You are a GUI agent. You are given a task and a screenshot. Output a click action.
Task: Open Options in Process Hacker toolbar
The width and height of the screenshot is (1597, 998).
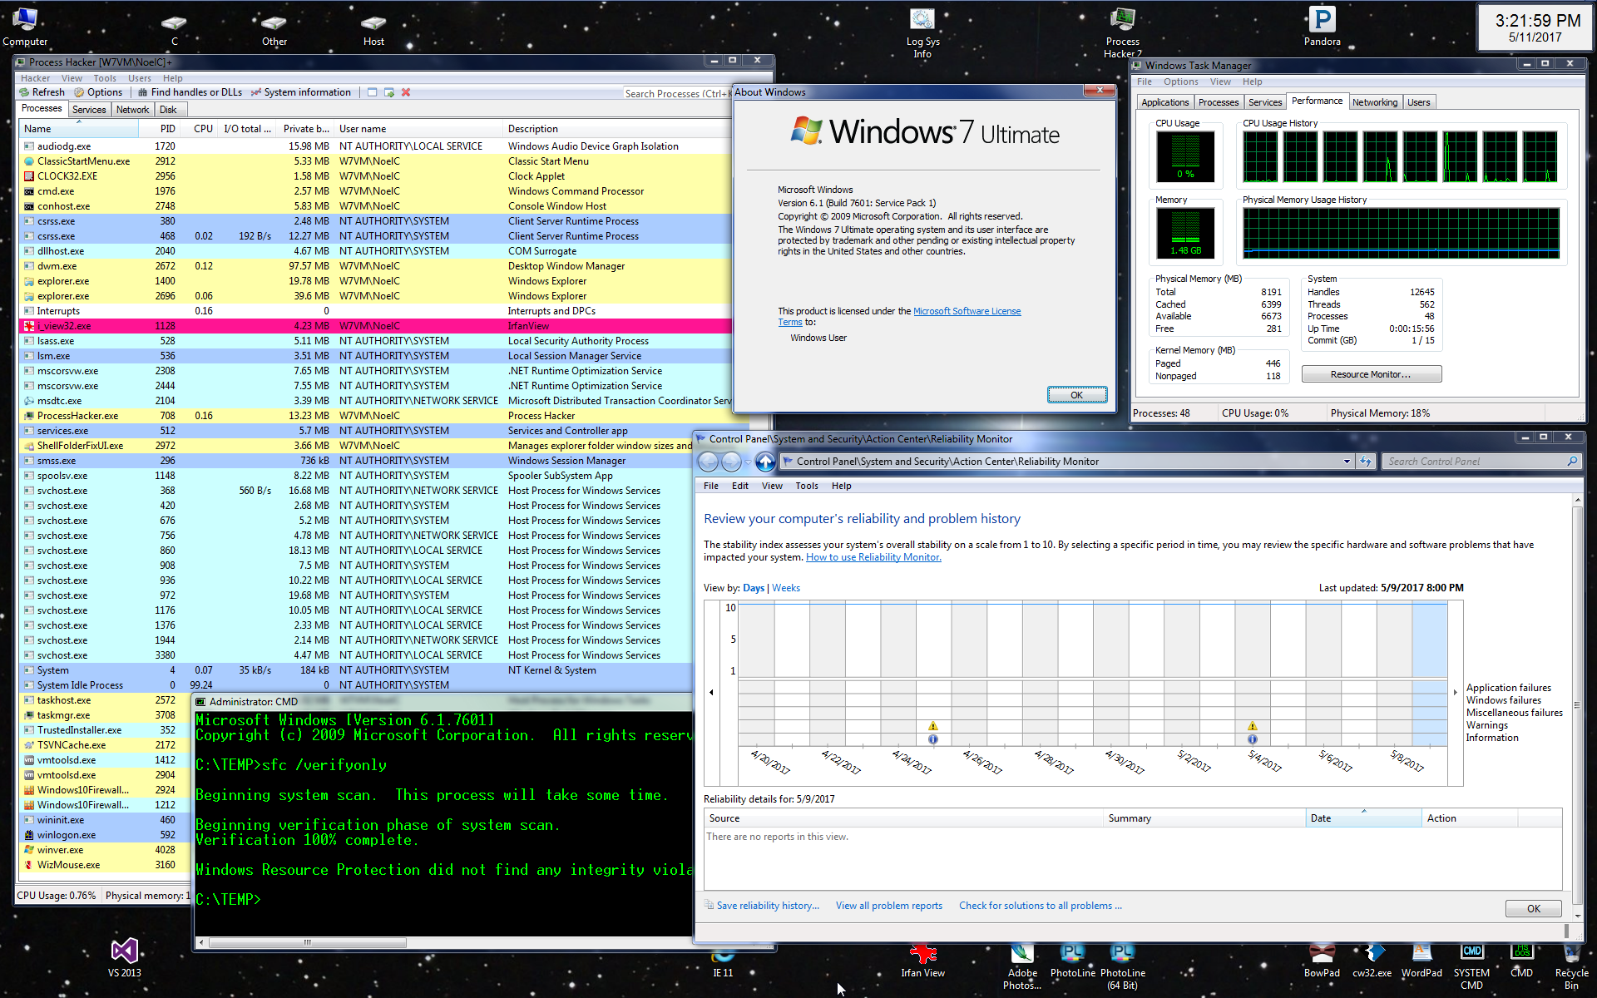point(98,92)
